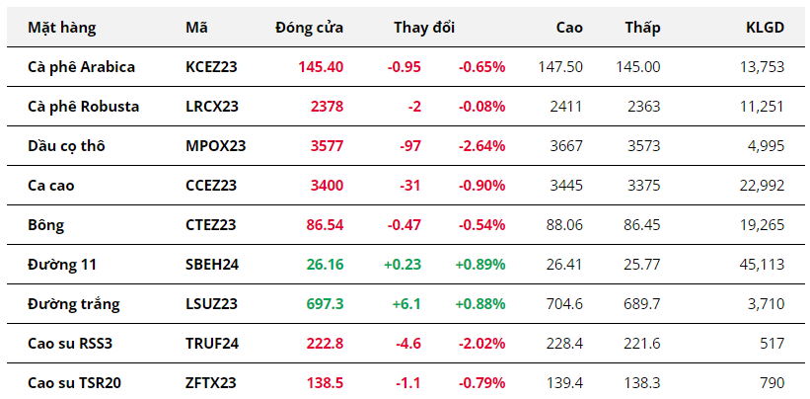Click the Thay đổi column header
The height and width of the screenshot is (399, 810).
pyautogui.click(x=424, y=28)
